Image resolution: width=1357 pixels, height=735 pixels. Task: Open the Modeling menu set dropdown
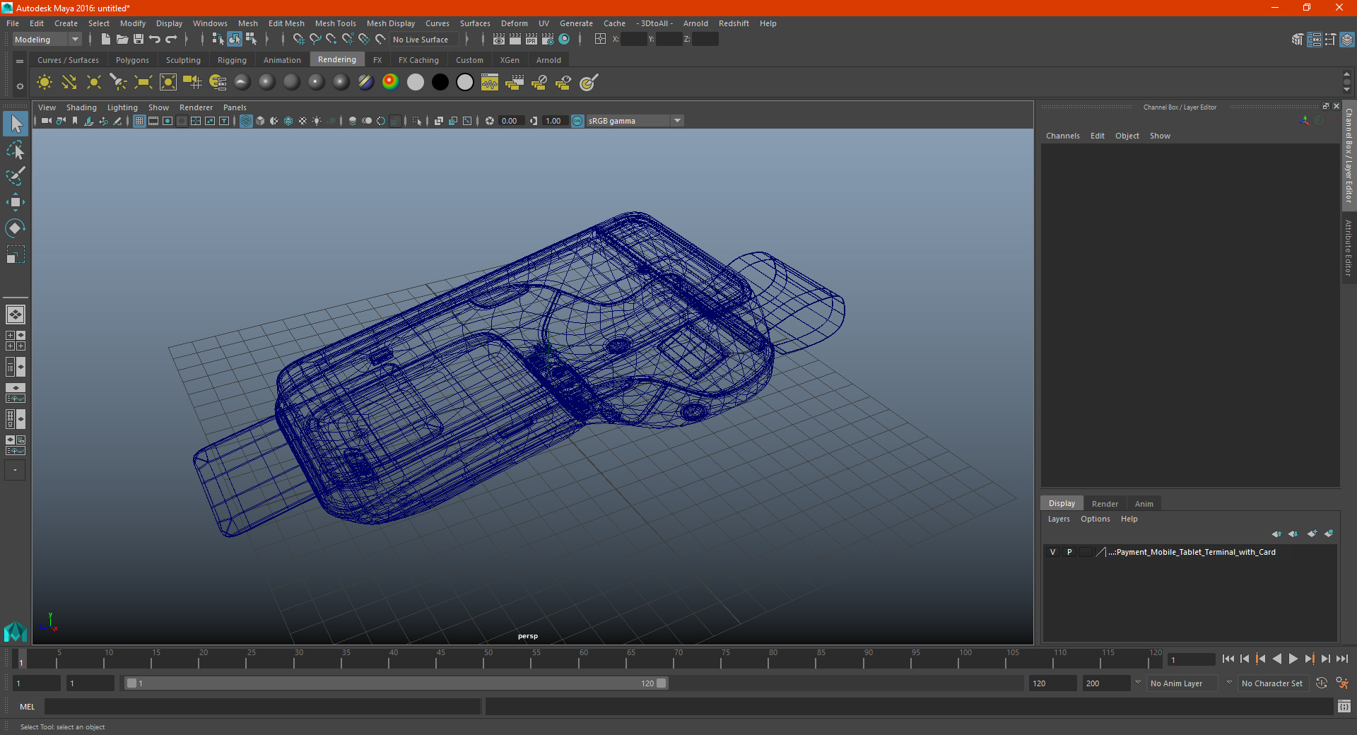(x=47, y=40)
